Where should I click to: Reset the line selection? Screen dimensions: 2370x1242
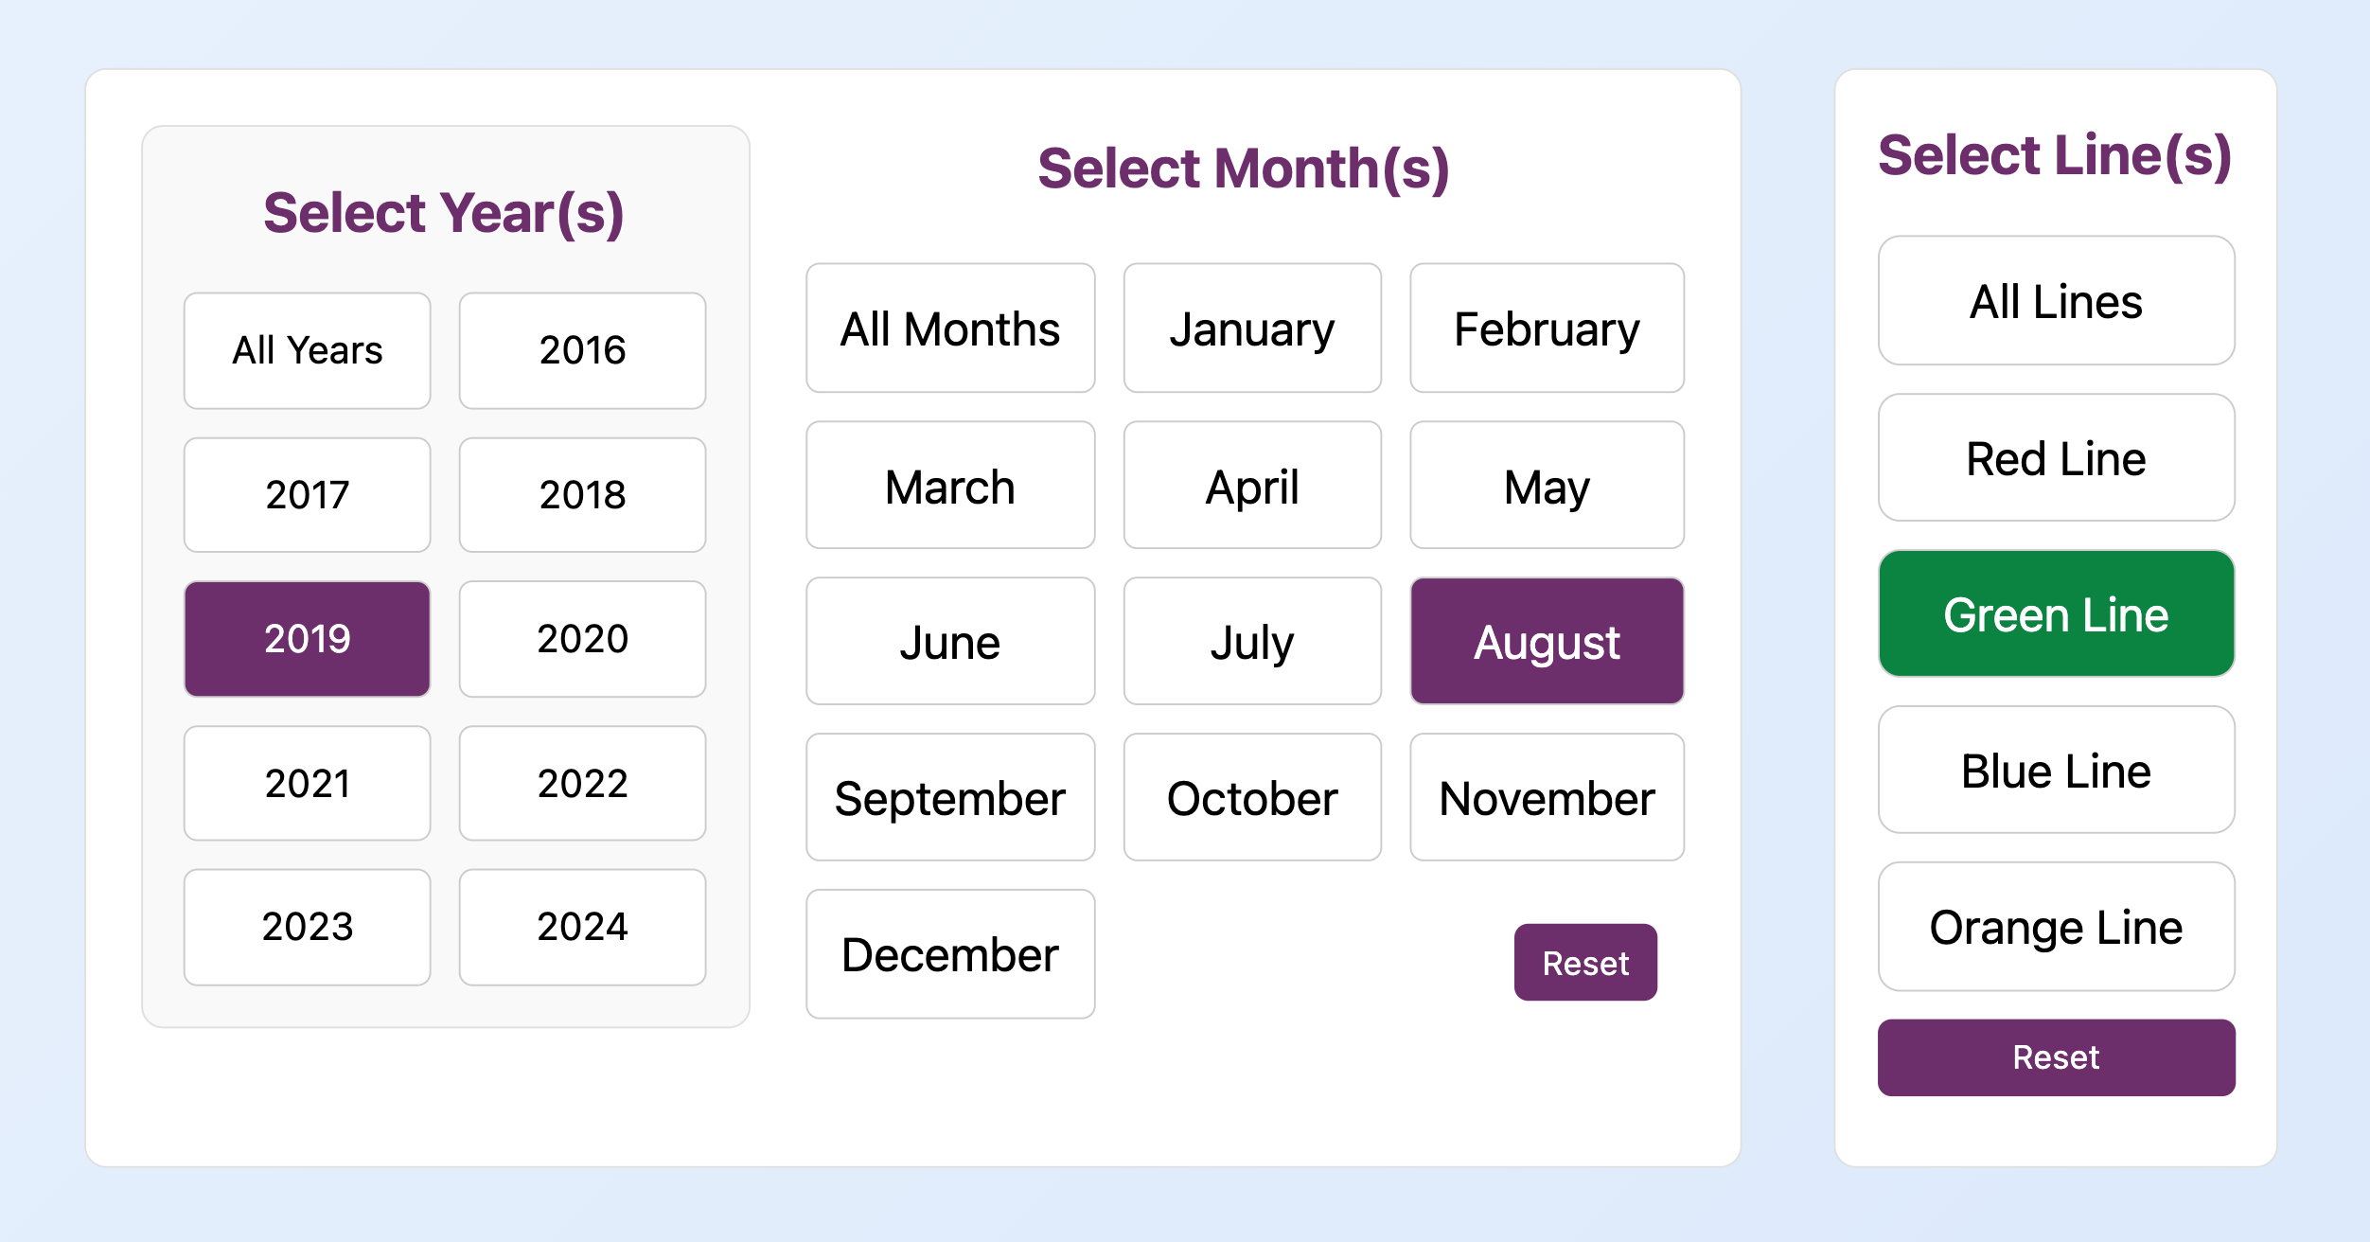(2056, 1057)
